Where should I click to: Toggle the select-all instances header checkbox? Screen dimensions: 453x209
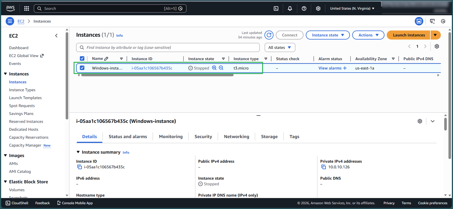point(82,58)
